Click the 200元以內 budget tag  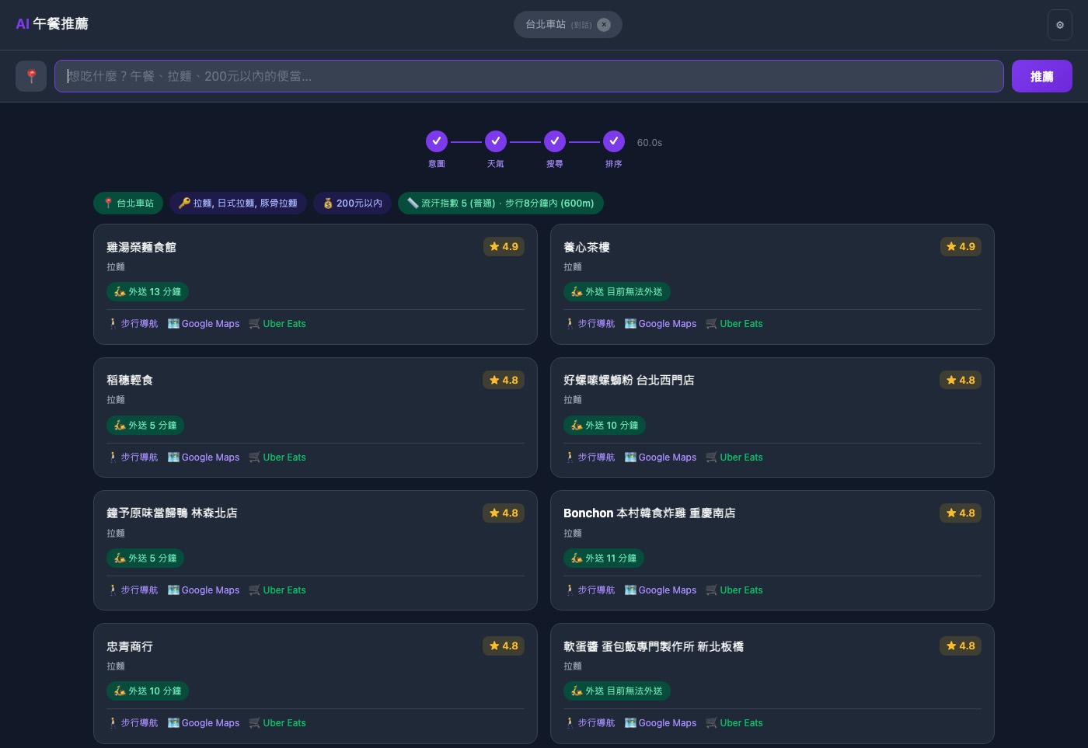353,203
